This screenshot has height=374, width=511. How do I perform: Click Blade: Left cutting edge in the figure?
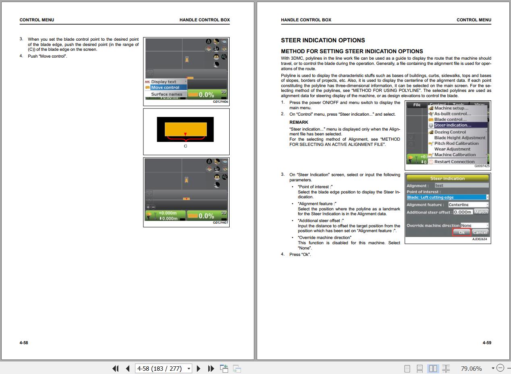447,197
